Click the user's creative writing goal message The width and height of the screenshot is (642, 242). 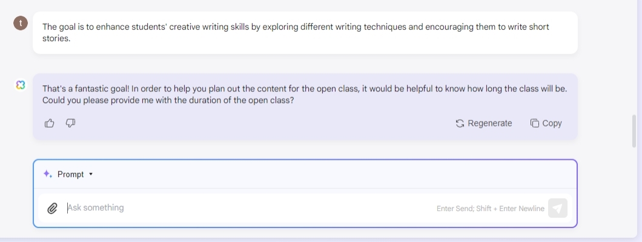(296, 33)
